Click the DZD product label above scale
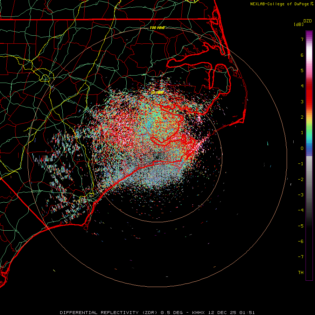 coord(308,21)
